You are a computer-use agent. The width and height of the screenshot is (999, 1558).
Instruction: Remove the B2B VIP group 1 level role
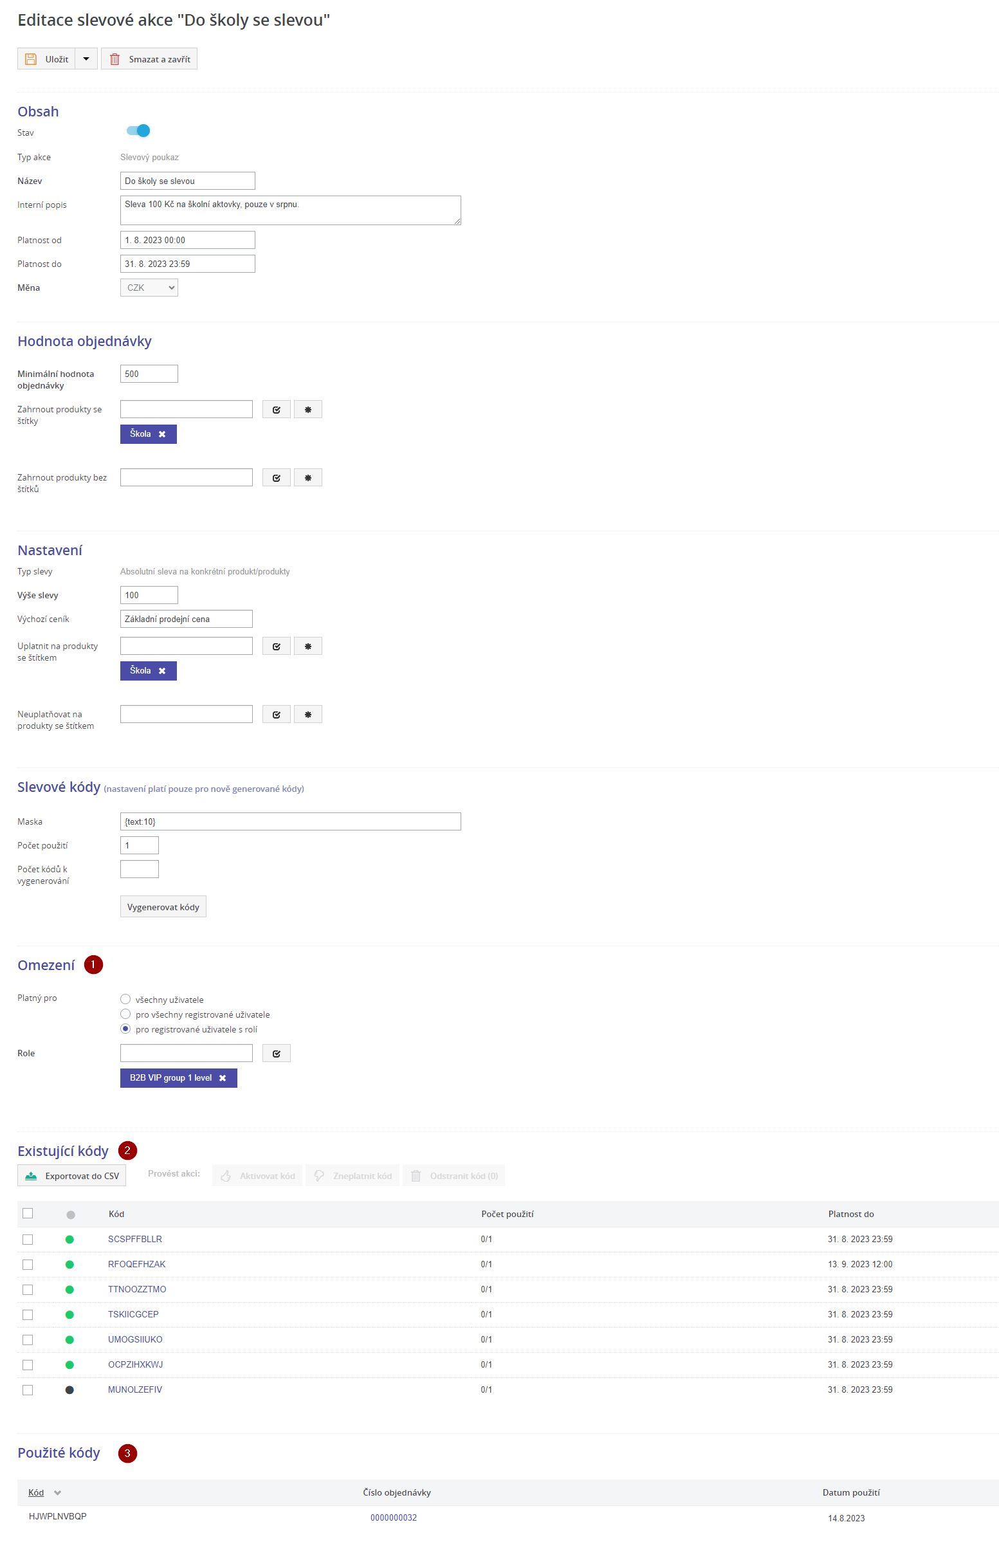(223, 1078)
